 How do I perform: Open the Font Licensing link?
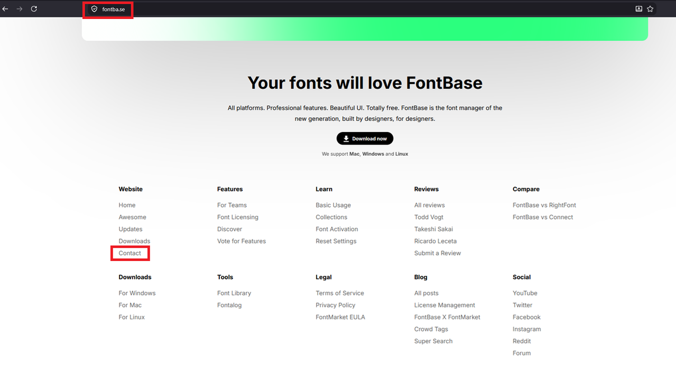coord(238,217)
